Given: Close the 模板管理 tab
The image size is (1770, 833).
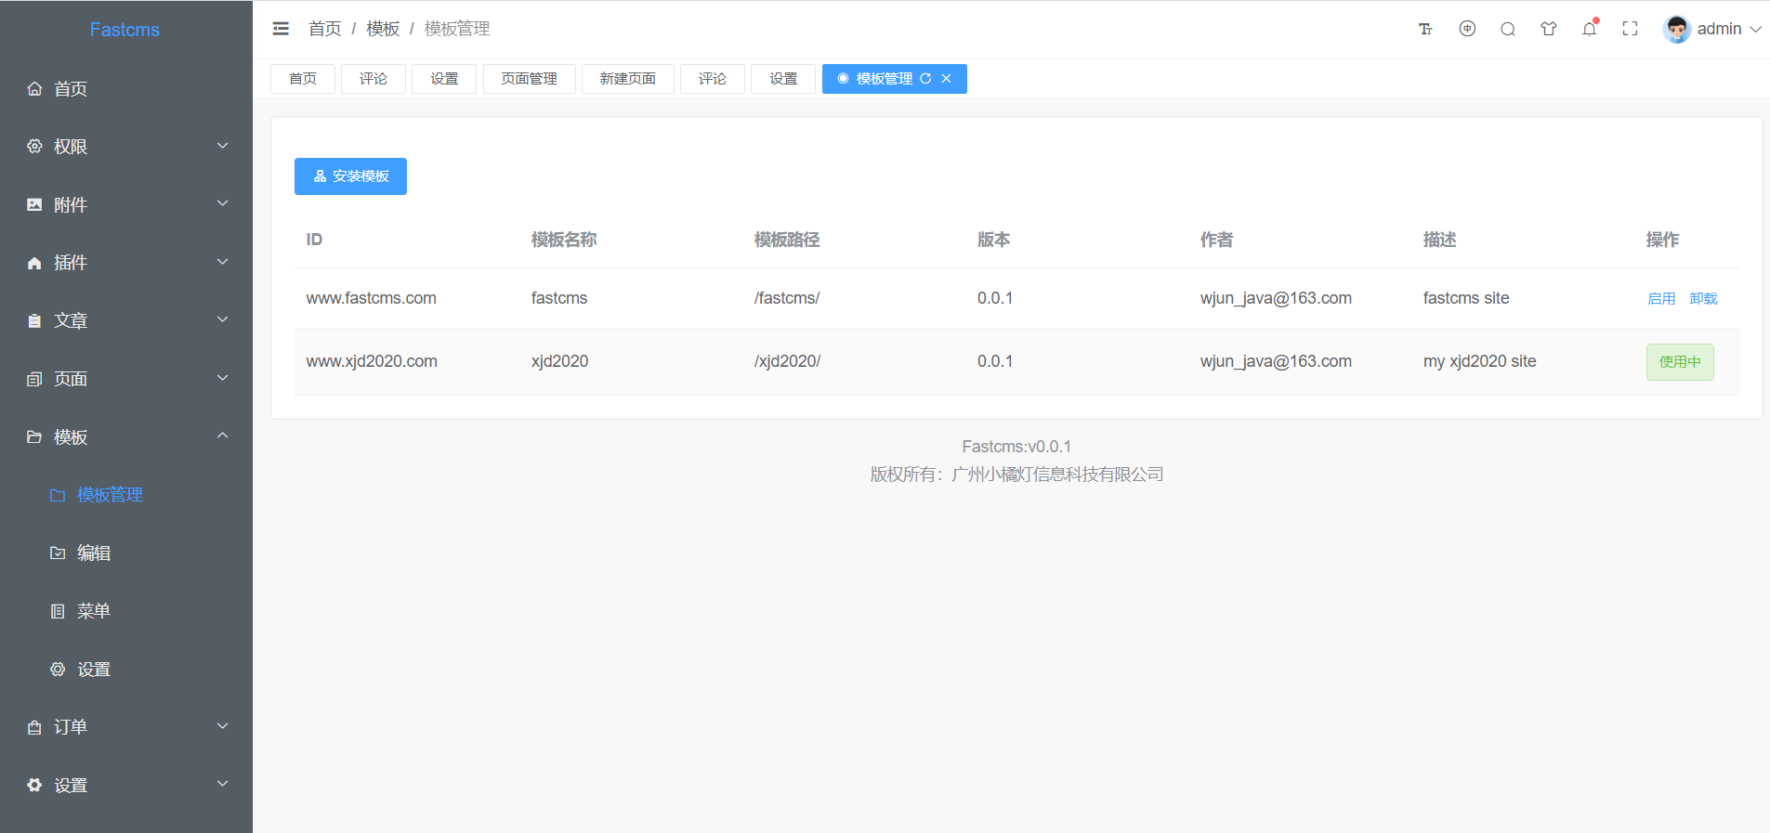Looking at the screenshot, I should point(946,79).
